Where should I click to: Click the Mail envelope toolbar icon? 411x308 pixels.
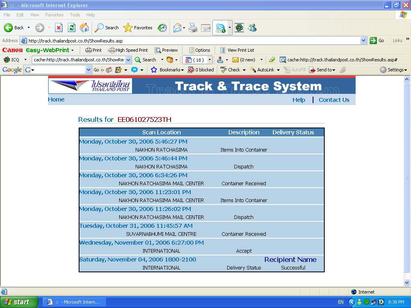177,28
